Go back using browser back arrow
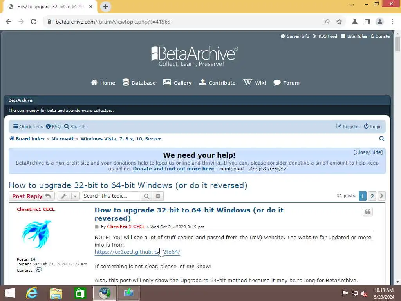Image resolution: width=401 pixels, height=301 pixels. click(9, 22)
